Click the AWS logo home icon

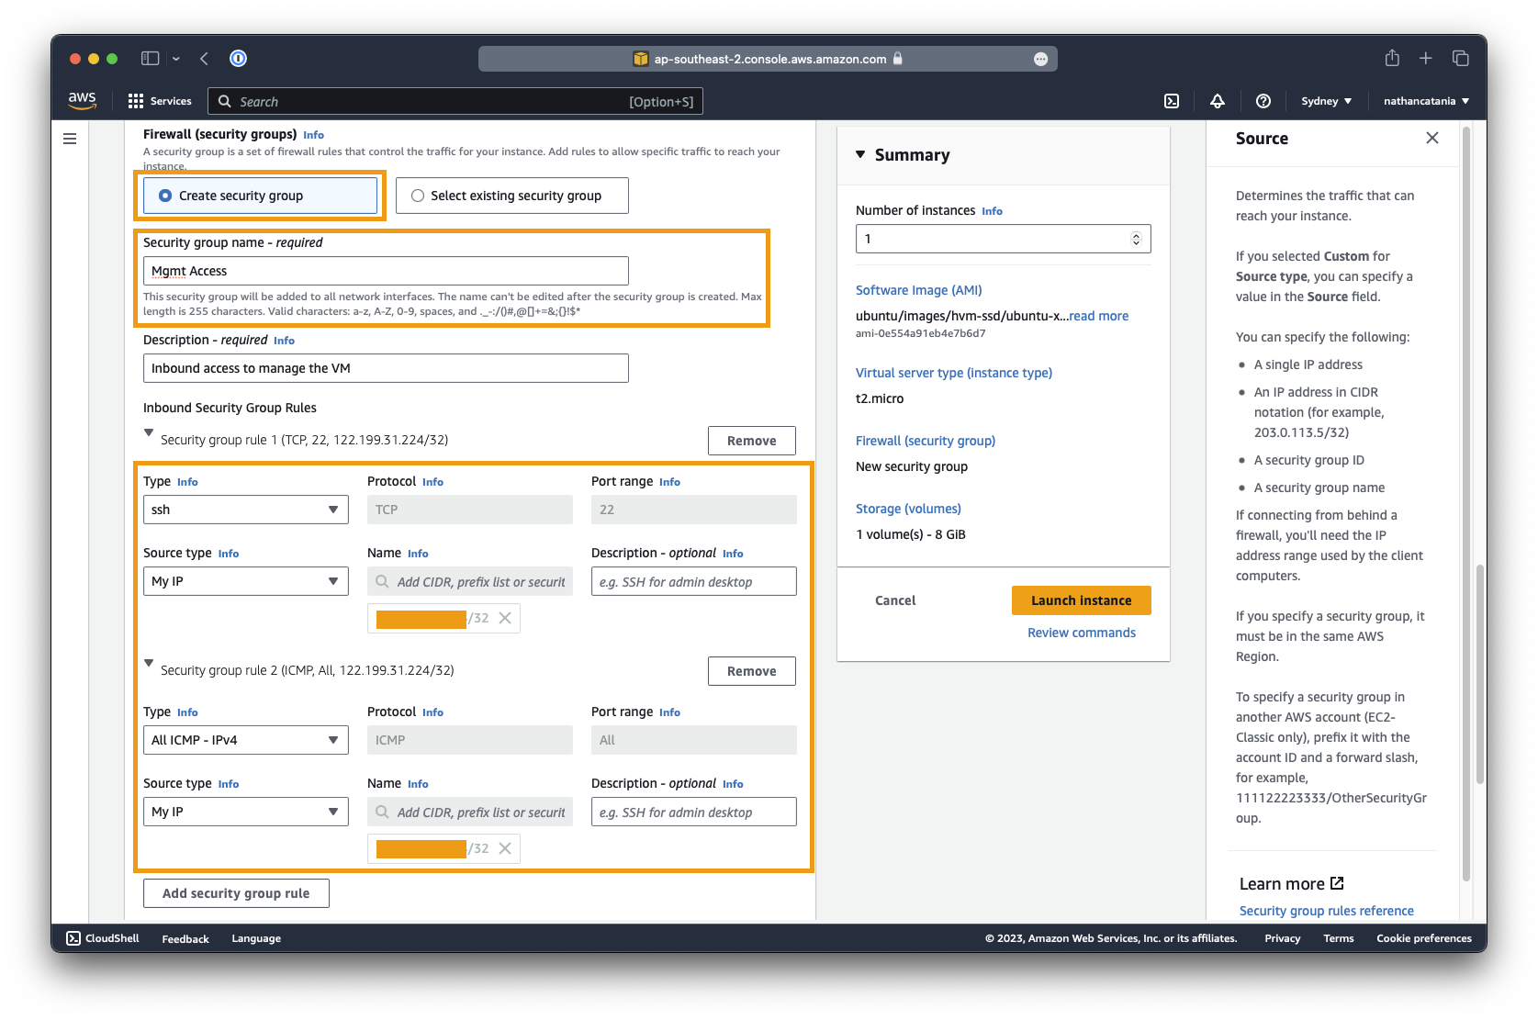pyautogui.click(x=83, y=101)
